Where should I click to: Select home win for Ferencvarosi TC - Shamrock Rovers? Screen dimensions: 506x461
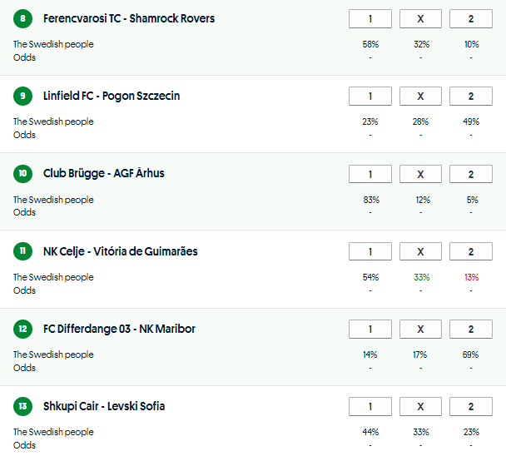coord(370,19)
